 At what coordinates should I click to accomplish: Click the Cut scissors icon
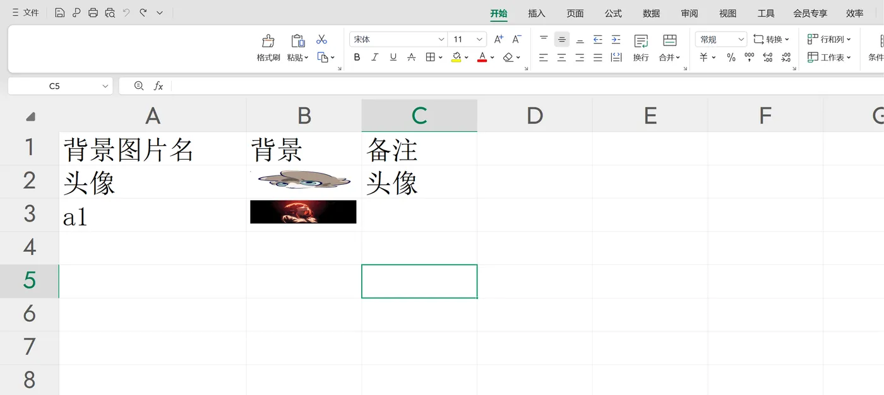coord(321,39)
